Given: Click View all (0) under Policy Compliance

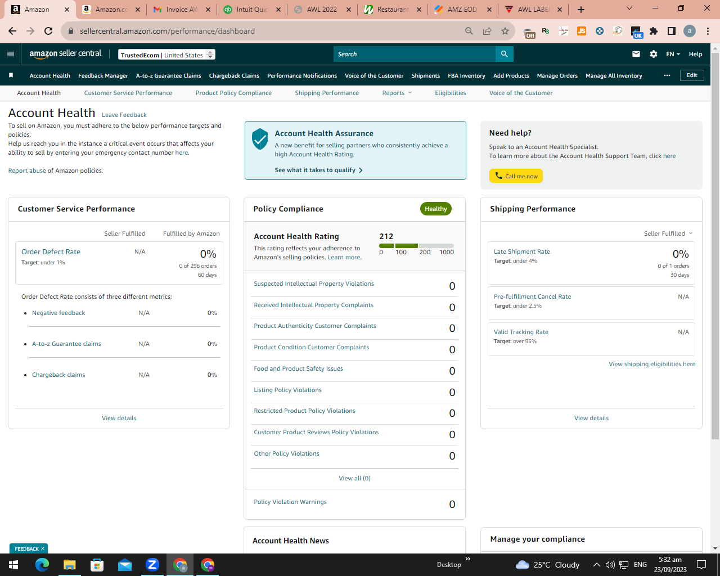Looking at the screenshot, I should click(x=354, y=478).
